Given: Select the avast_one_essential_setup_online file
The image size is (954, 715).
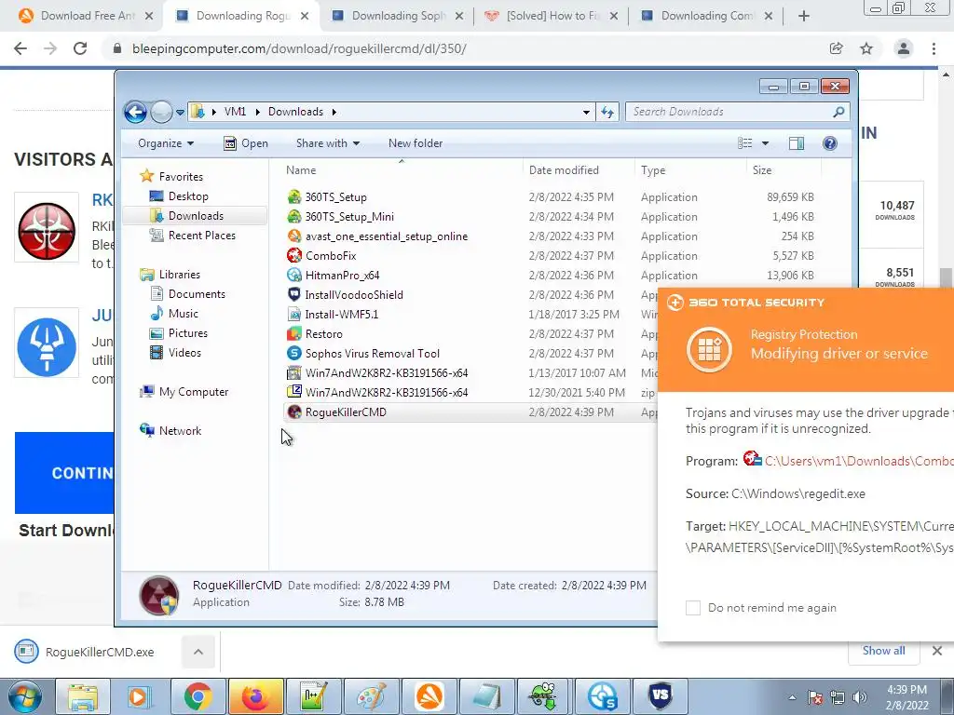Looking at the screenshot, I should pos(387,236).
